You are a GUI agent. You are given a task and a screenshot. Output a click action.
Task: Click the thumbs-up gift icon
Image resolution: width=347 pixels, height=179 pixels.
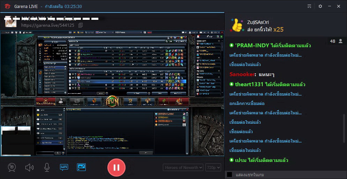[237, 25]
